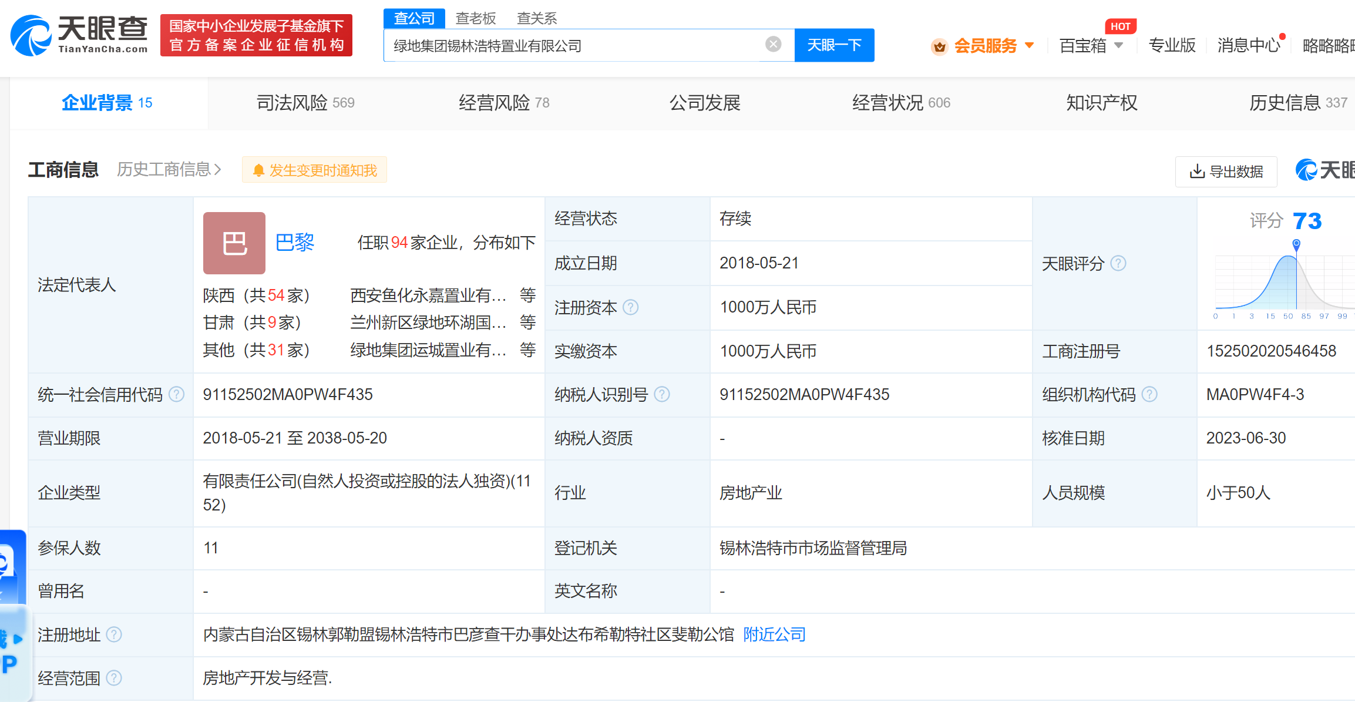Image resolution: width=1355 pixels, height=702 pixels.
Task: Click the 巴 legal representative avatar
Action: tap(234, 243)
